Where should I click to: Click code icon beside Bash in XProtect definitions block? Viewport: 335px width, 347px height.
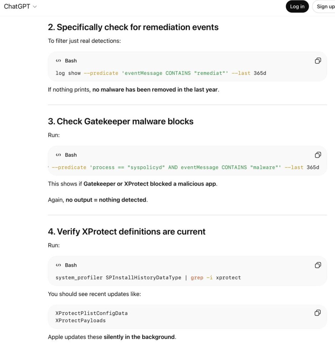(x=58, y=265)
